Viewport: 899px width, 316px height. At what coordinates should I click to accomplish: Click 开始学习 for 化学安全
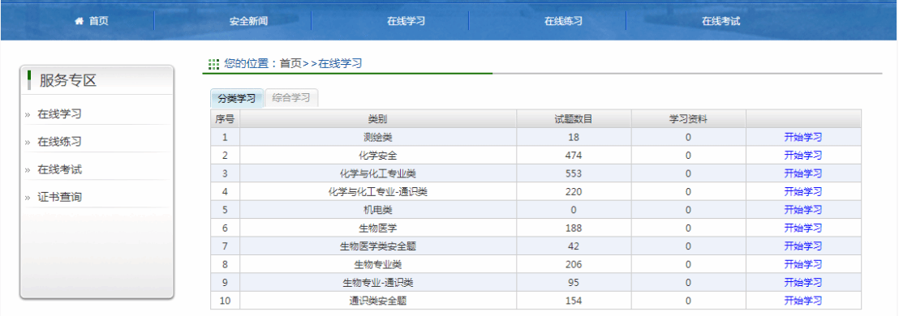[x=803, y=155]
